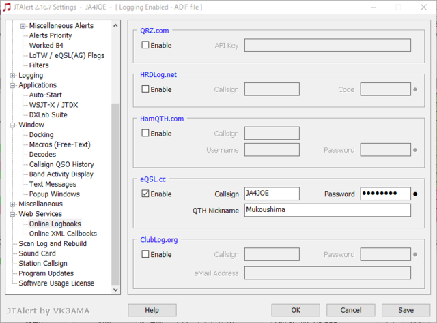Open Popup Windows settings
Image resolution: width=437 pixels, height=323 pixels.
tap(55, 194)
